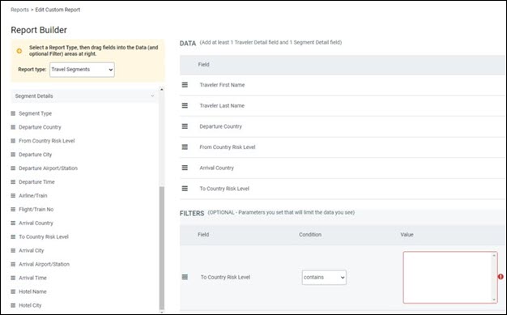Click the drag handle for Arrival City
This screenshot has width=507, height=315.
coord(13,250)
